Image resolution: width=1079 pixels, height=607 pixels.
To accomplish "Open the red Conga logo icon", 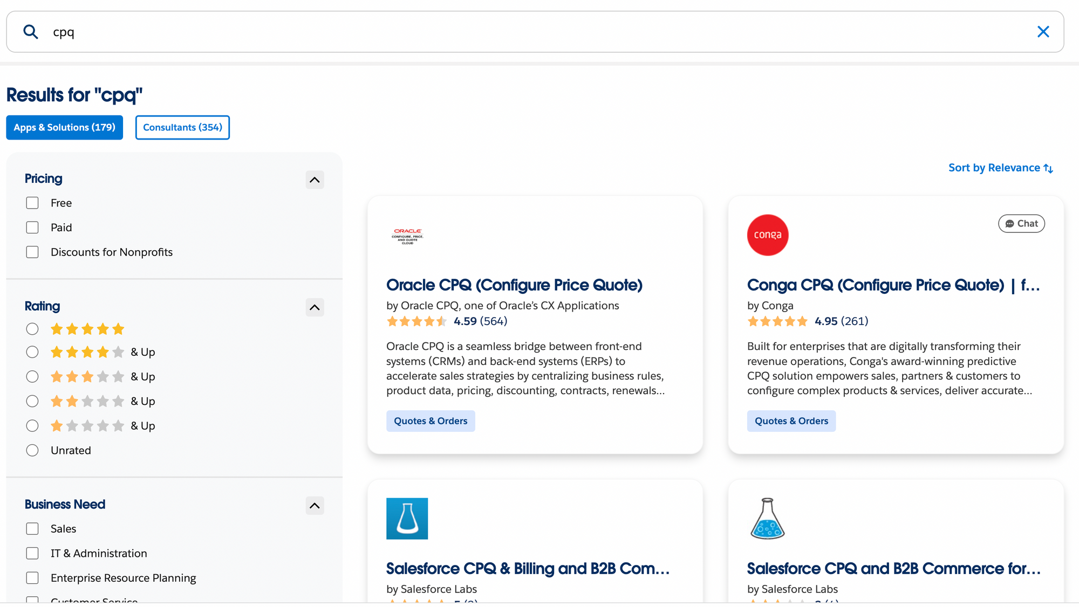I will click(768, 235).
